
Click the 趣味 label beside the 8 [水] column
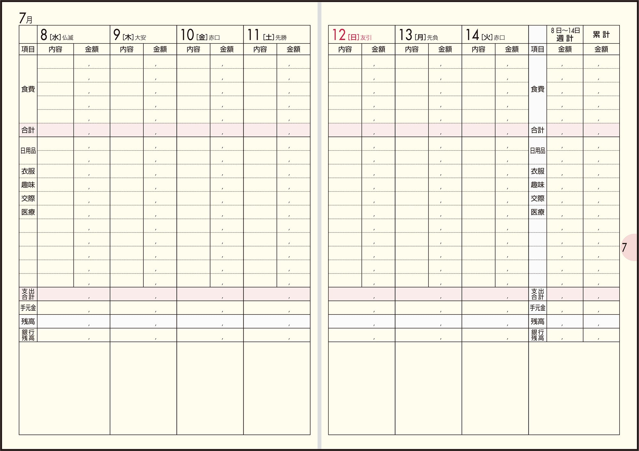click(28, 185)
